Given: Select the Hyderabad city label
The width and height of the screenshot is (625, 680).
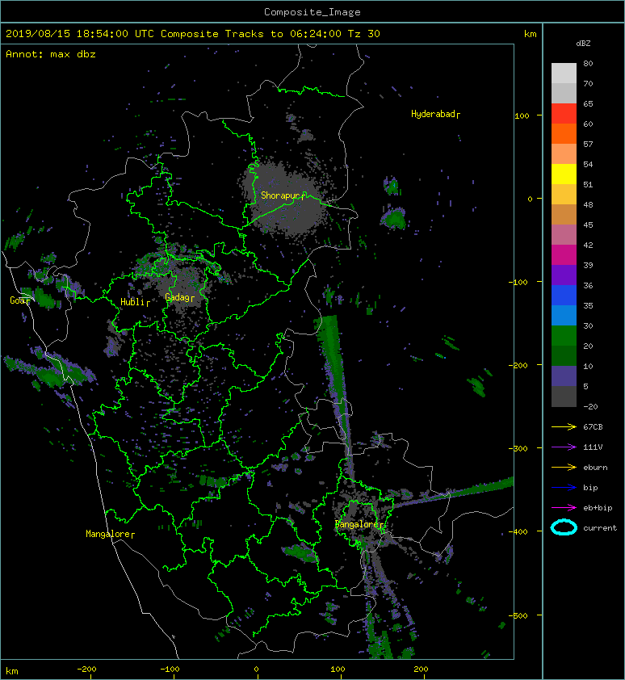Looking at the screenshot, I should [435, 114].
